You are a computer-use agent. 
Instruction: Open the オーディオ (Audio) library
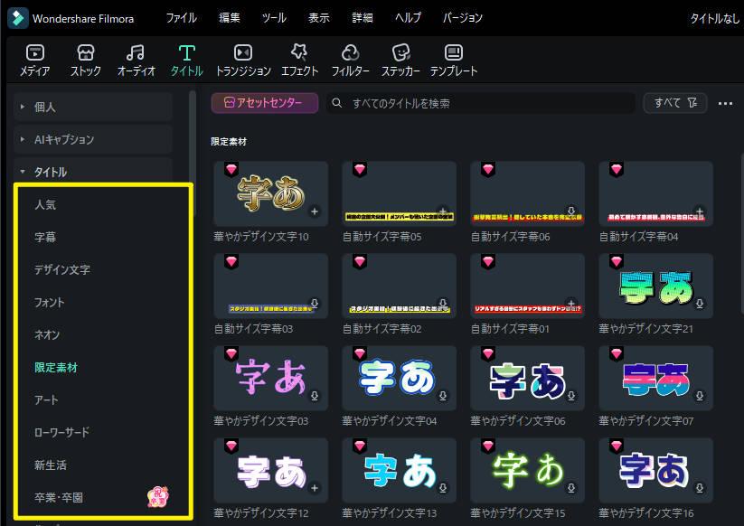point(135,60)
